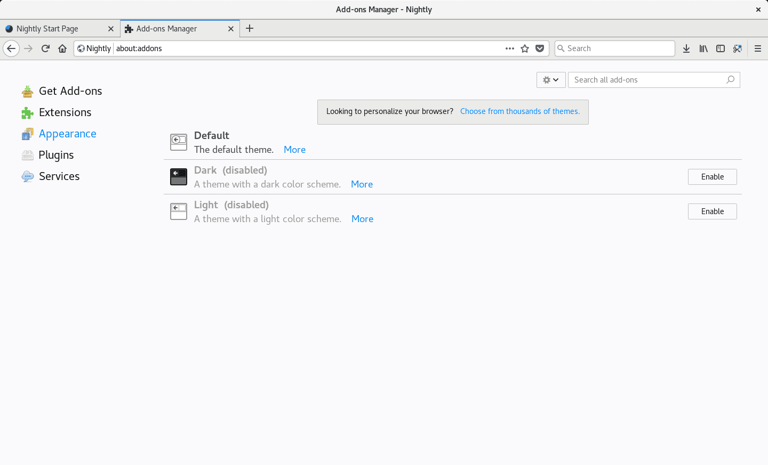This screenshot has height=465, width=768.
Task: Enable the Light theme
Action: coord(713,211)
